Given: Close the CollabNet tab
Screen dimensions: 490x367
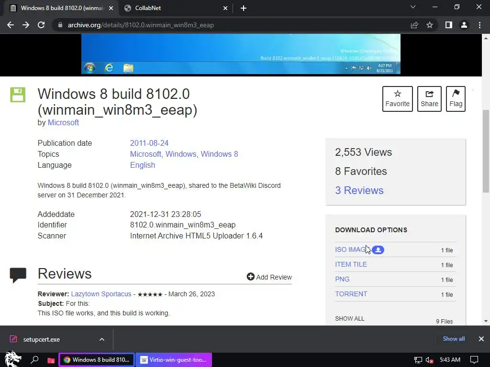Looking at the screenshot, I should (225, 8).
